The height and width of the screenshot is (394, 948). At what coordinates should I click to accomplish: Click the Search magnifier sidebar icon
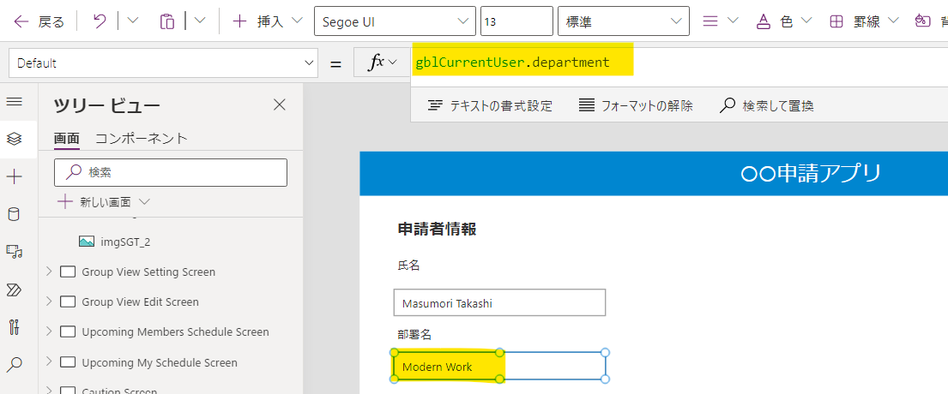click(14, 364)
